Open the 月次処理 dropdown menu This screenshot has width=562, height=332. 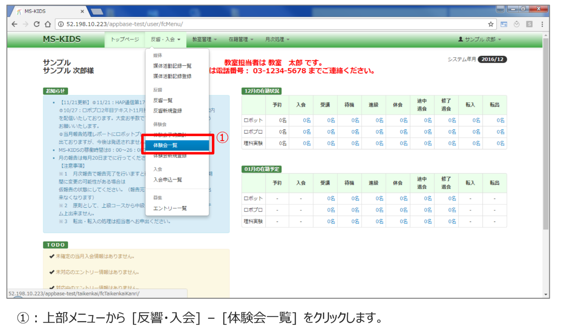pos(277,40)
